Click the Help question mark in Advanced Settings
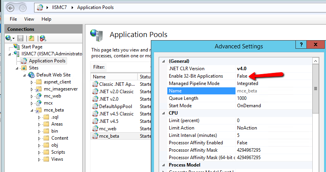 (x=301, y=44)
